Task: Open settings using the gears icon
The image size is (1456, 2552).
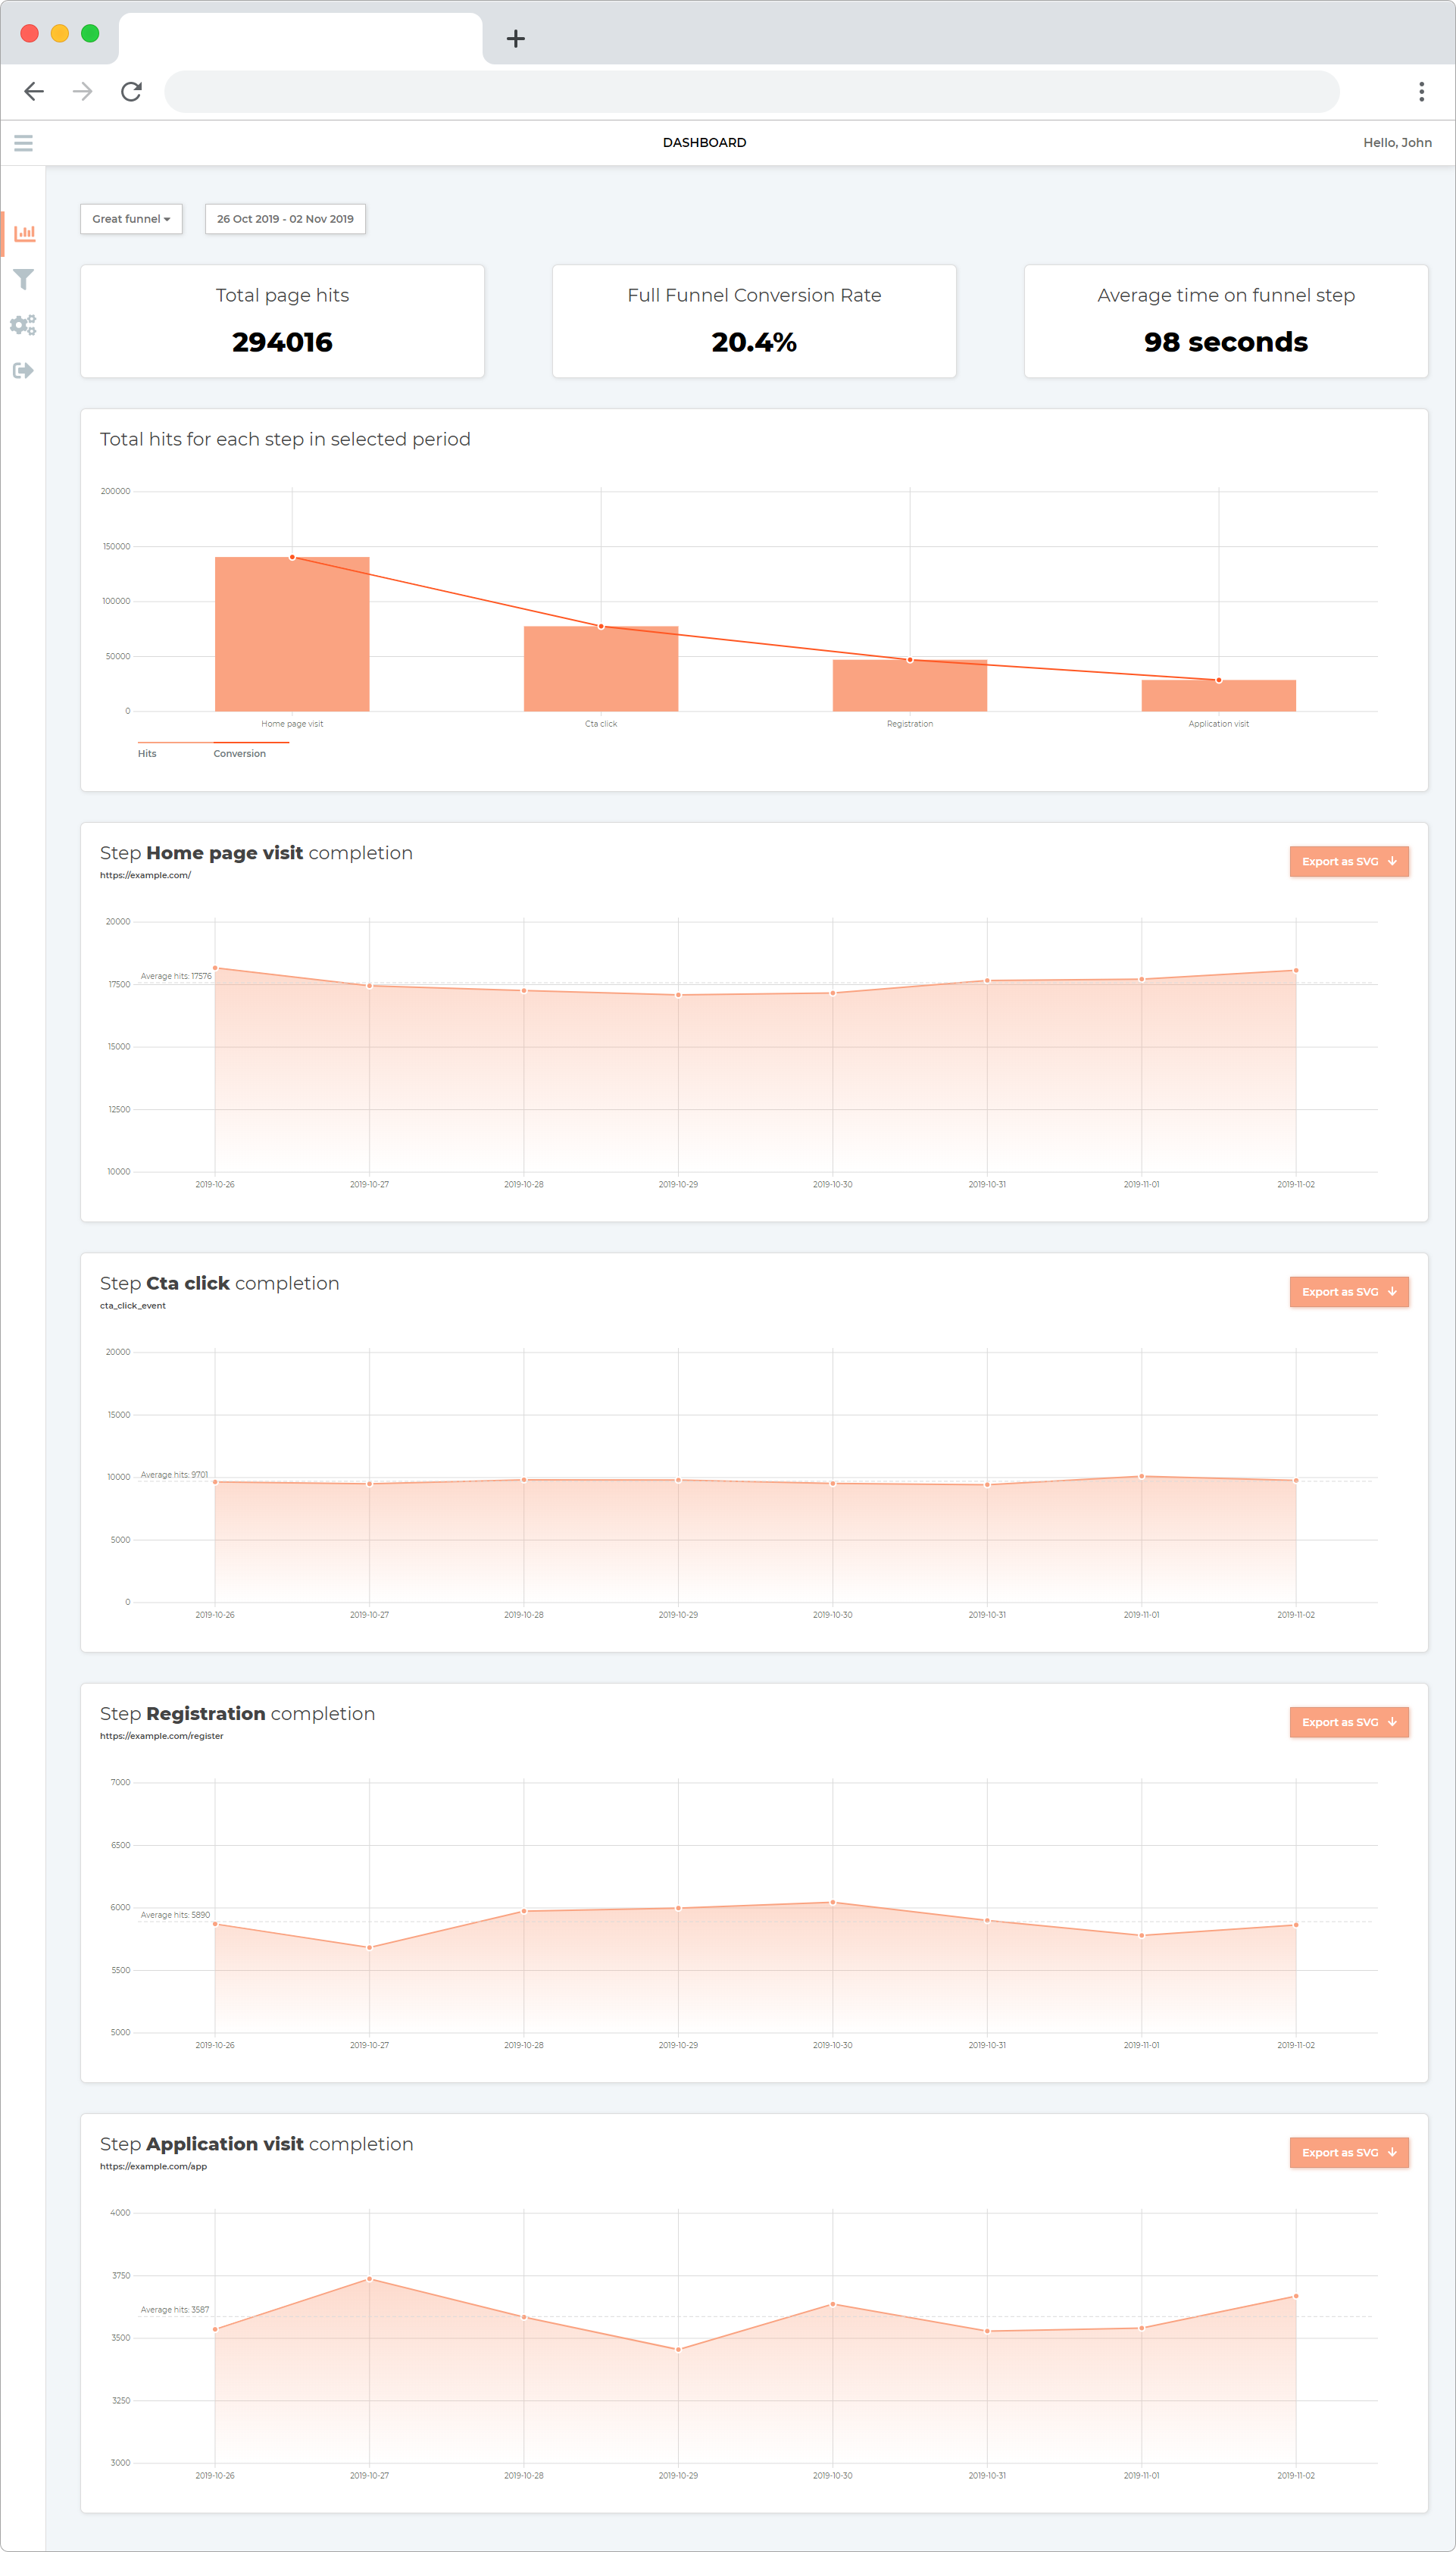Action: [x=24, y=325]
